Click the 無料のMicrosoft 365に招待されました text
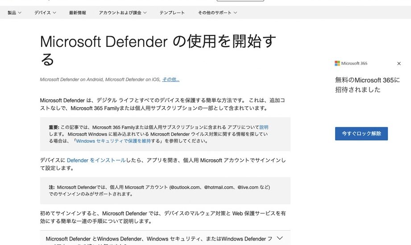411x245 pixels. 367,85
